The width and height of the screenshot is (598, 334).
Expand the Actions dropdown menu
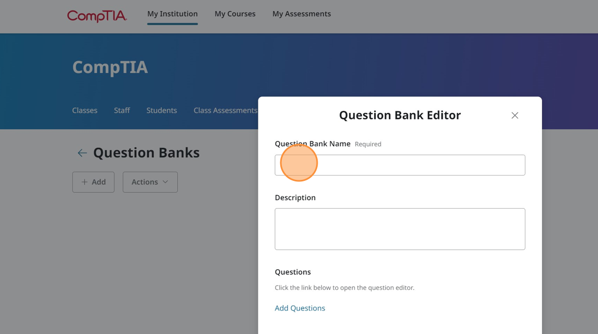(150, 182)
